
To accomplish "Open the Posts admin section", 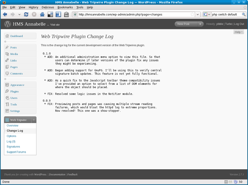I will coord(14,47).
